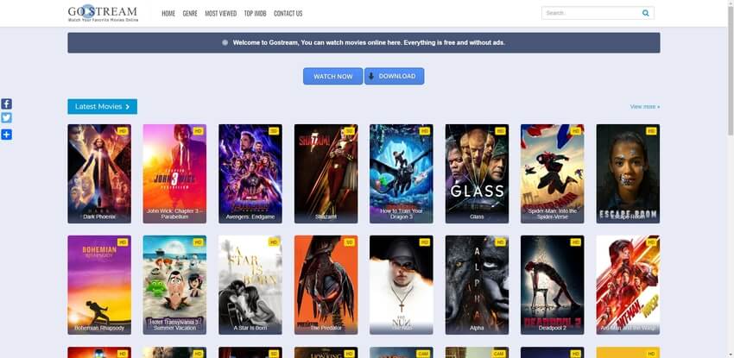Click the HD badge on Dark Phoenix
Image resolution: width=734 pixels, height=358 pixels.
[123, 131]
